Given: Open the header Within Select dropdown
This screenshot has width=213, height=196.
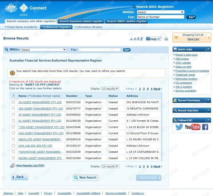Looking at the screenshot, I should coord(161,12).
